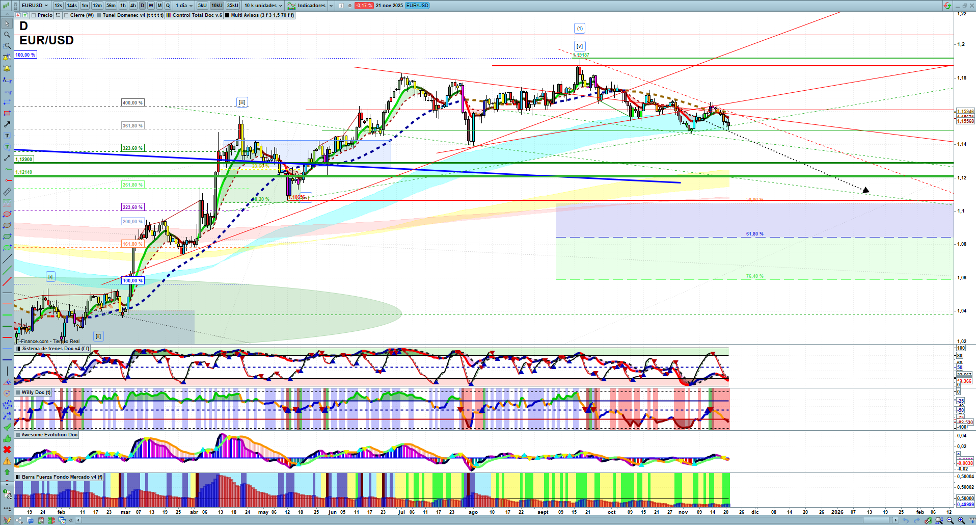Switch to the 1h timeframe
The height and width of the screenshot is (525, 976).
point(123,6)
